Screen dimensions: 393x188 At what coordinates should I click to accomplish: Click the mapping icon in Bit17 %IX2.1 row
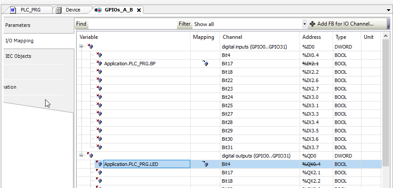[x=205, y=64]
